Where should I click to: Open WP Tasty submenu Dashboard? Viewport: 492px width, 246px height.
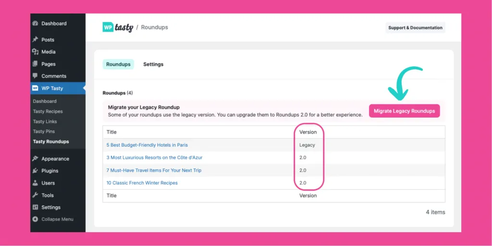coord(45,101)
